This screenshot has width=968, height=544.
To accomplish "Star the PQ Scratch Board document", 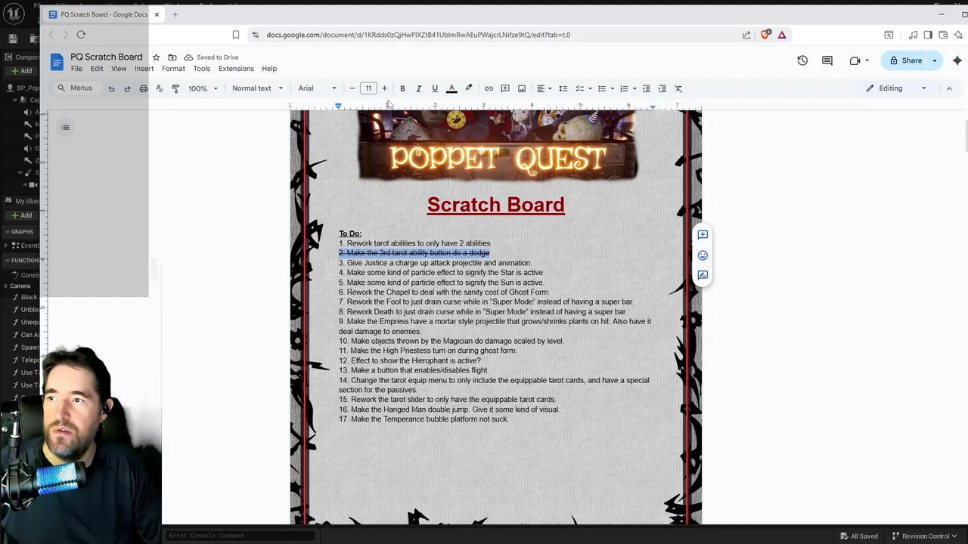I will (x=156, y=57).
